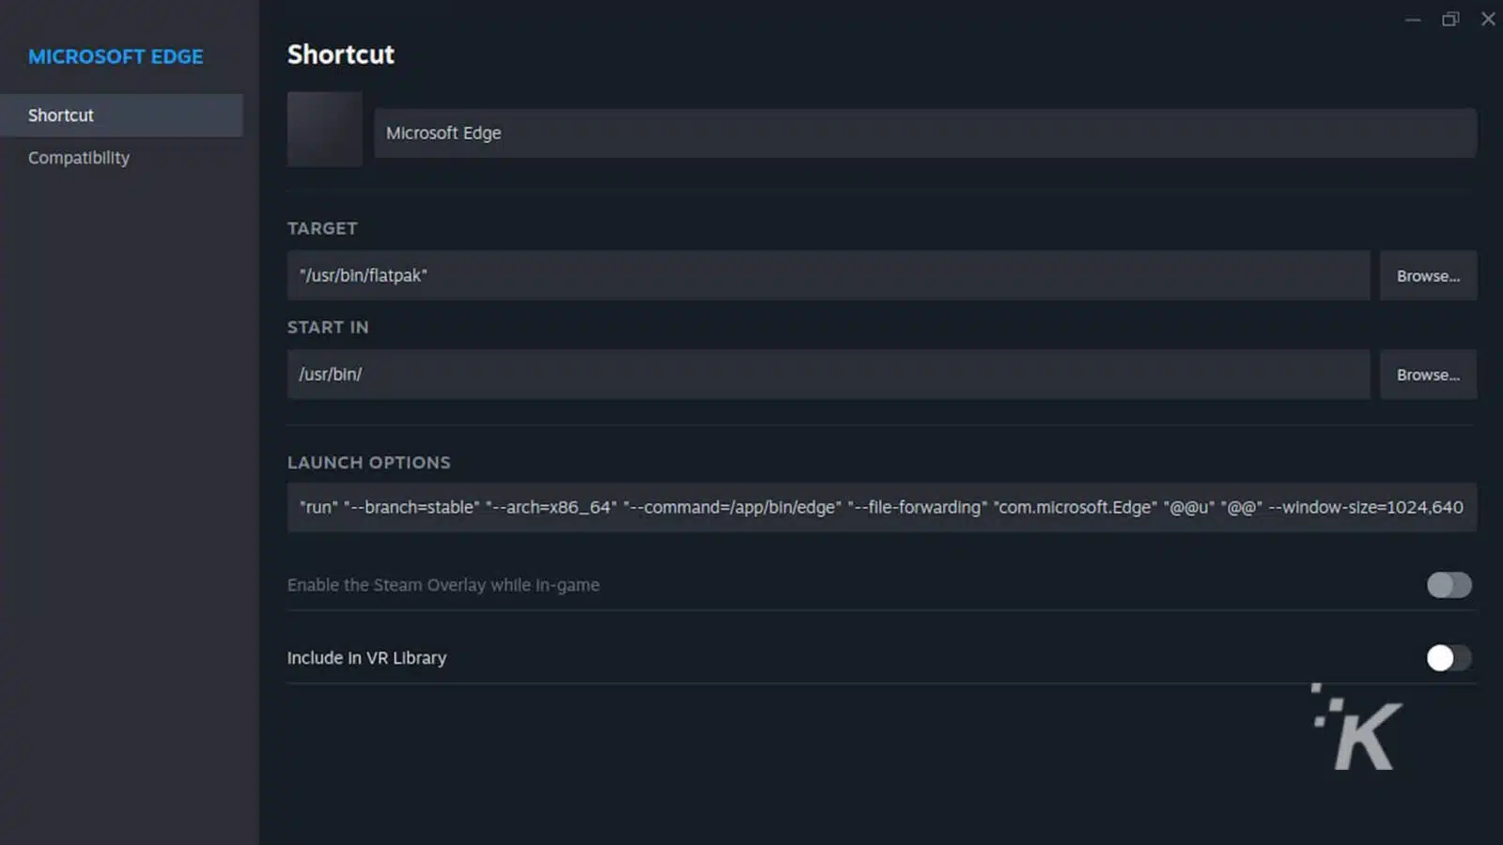Browse for a new target executable
The height and width of the screenshot is (845, 1503).
1428,275
